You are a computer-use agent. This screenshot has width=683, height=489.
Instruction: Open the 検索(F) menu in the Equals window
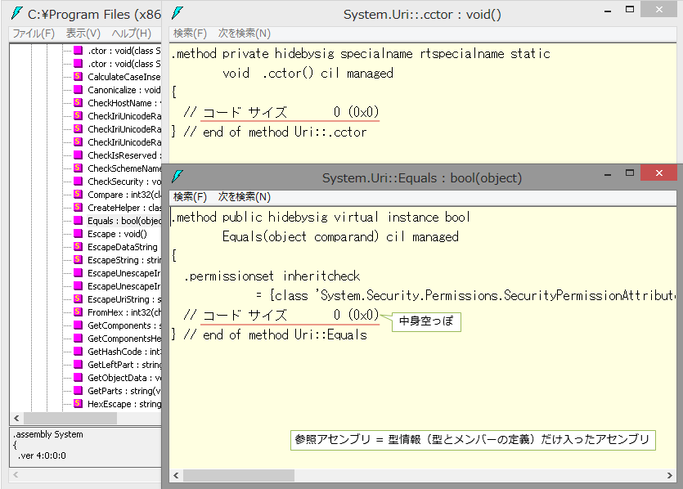point(189,196)
